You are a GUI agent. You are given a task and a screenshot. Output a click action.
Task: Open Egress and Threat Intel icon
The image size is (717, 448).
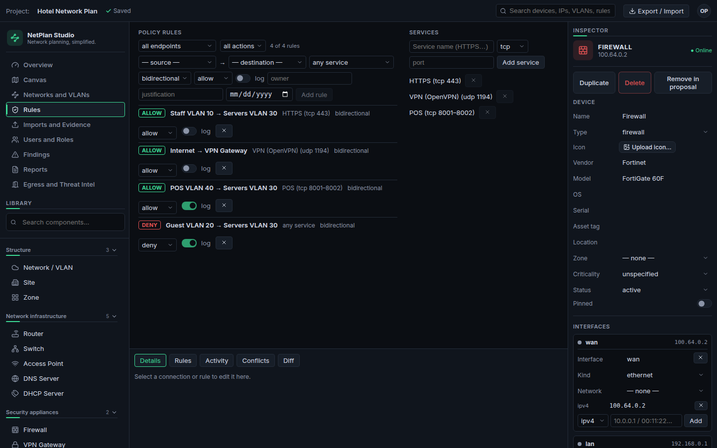[15, 185]
